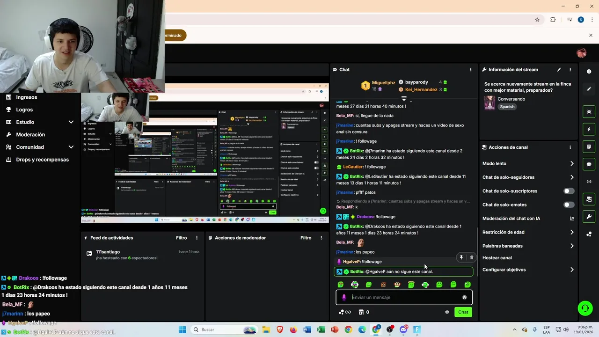The image size is (599, 337).
Task: Open the Chat panel three-dot menu
Action: point(471,70)
